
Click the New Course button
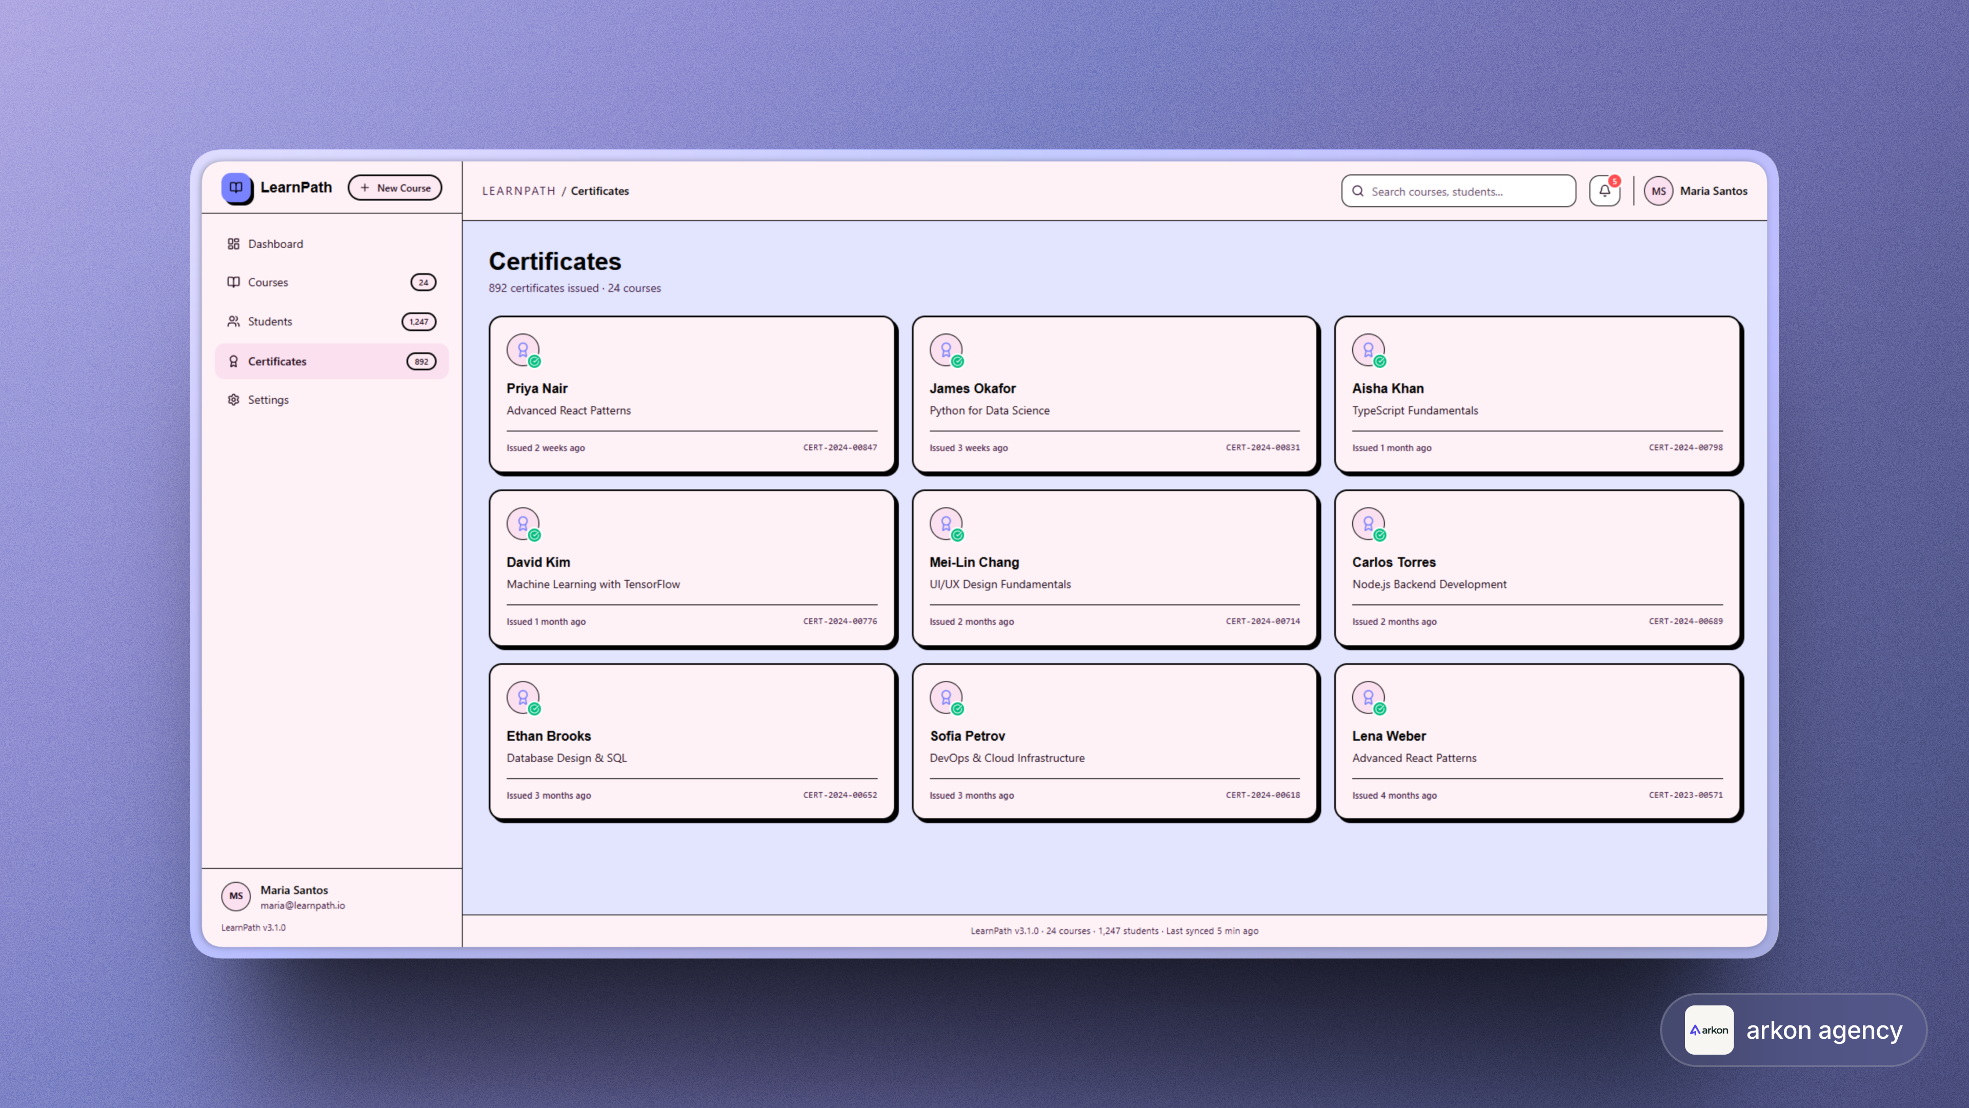coord(394,187)
